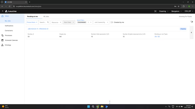
Task: Click page number 1 in the pagination
Action: tap(110, 101)
